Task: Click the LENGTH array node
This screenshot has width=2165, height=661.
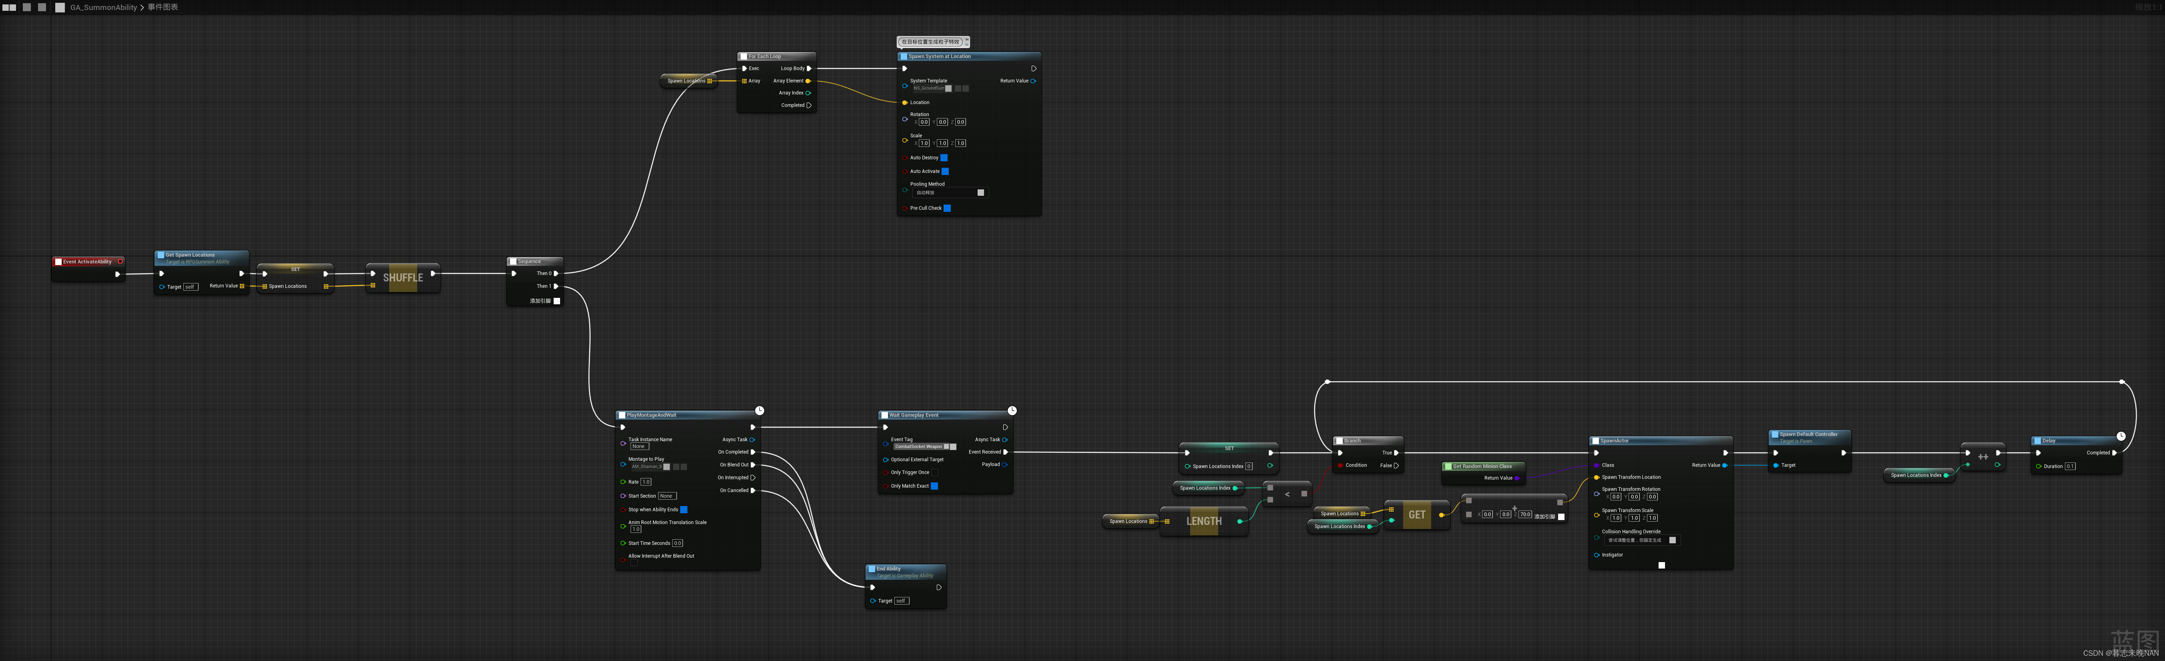Action: (x=1203, y=521)
